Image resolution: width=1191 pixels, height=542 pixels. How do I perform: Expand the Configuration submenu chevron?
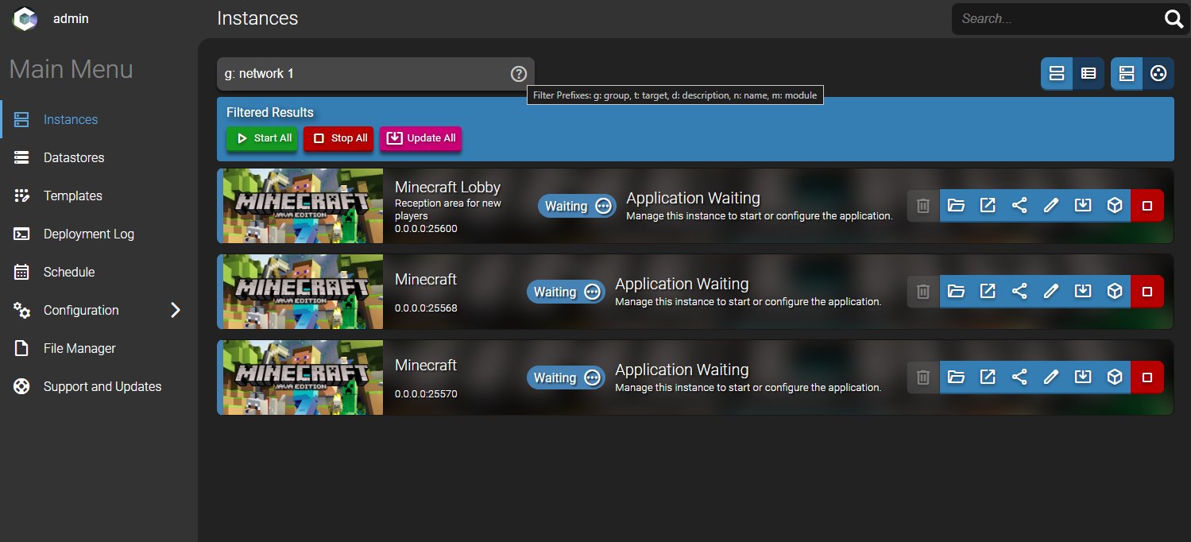click(x=176, y=310)
